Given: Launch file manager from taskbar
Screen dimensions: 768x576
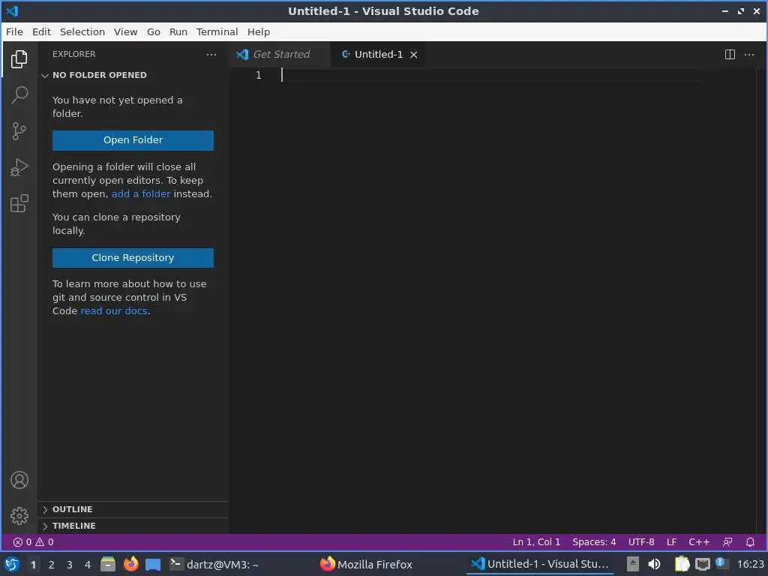Looking at the screenshot, I should pyautogui.click(x=108, y=564).
